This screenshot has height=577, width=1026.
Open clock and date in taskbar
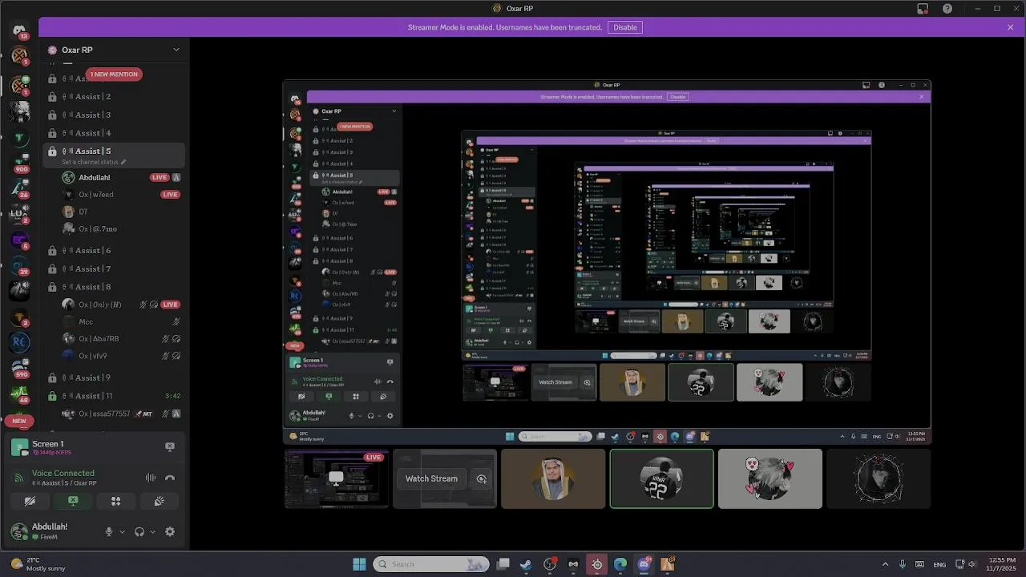1002,564
